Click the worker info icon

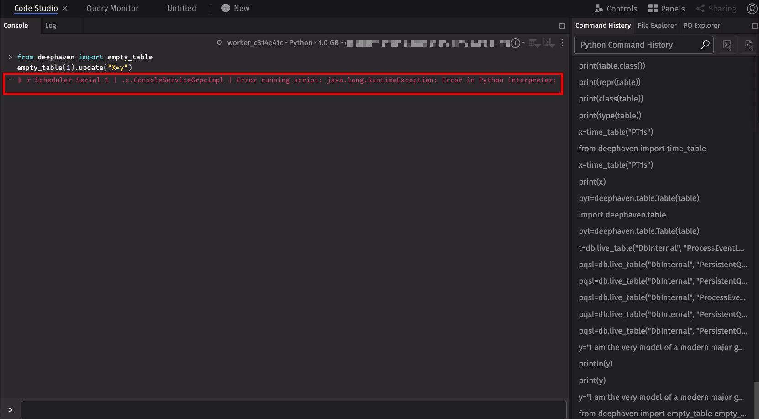[515, 43]
